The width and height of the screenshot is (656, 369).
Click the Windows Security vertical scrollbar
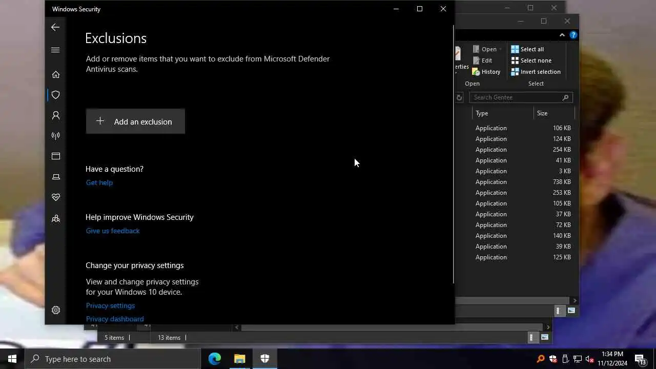click(x=453, y=154)
